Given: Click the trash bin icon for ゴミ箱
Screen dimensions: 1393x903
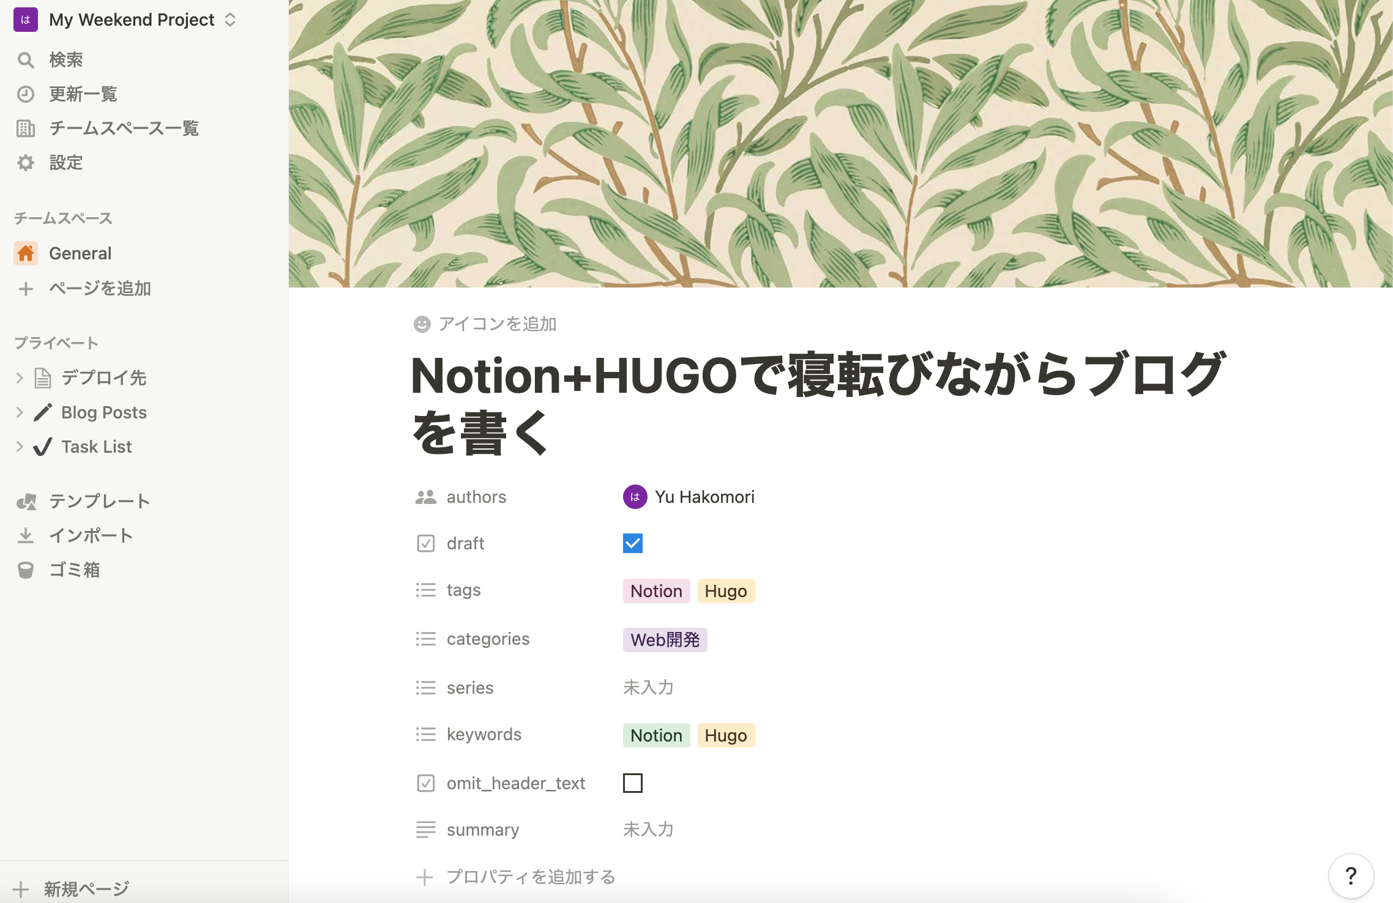Looking at the screenshot, I should click(x=26, y=570).
